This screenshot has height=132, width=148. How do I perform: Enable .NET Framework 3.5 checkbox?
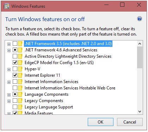(x=15, y=44)
